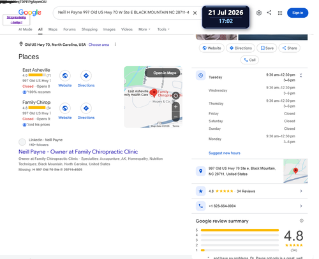The image size is (319, 259).
Task: Click the date and time overlay widget
Action: tap(226, 17)
